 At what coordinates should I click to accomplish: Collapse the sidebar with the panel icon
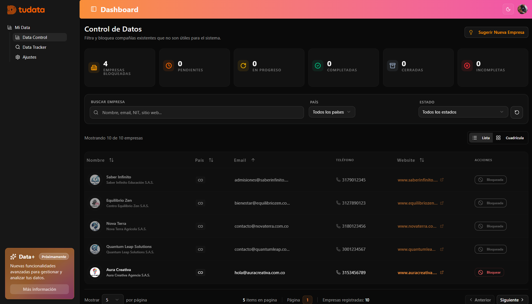94,9
